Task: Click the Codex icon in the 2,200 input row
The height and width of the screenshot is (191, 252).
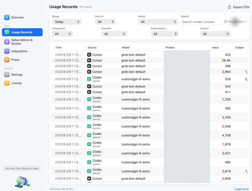Action: click(89, 117)
